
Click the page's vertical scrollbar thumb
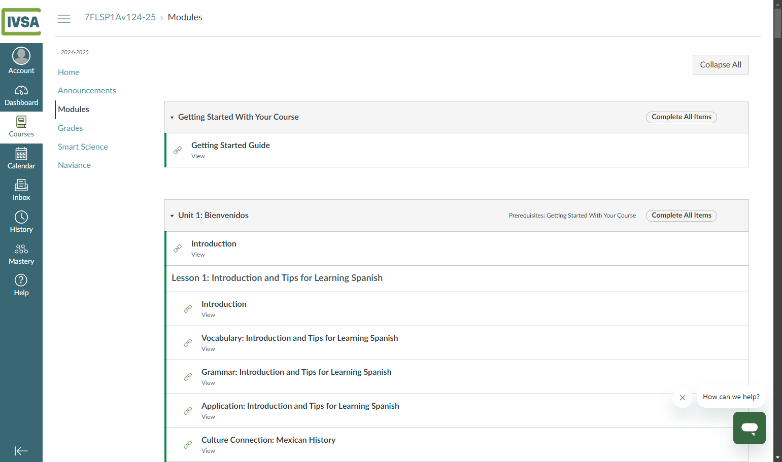point(777,23)
